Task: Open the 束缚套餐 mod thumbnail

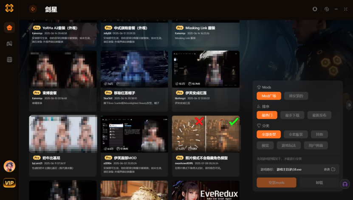Action: [x=63, y=69]
